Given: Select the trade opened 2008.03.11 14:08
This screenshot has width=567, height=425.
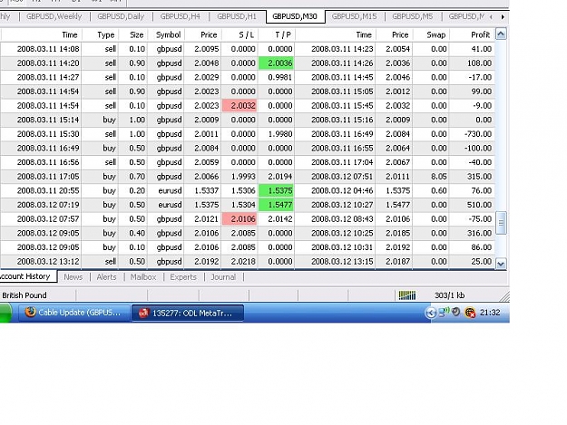Looking at the screenshot, I should pyautogui.click(x=248, y=49).
